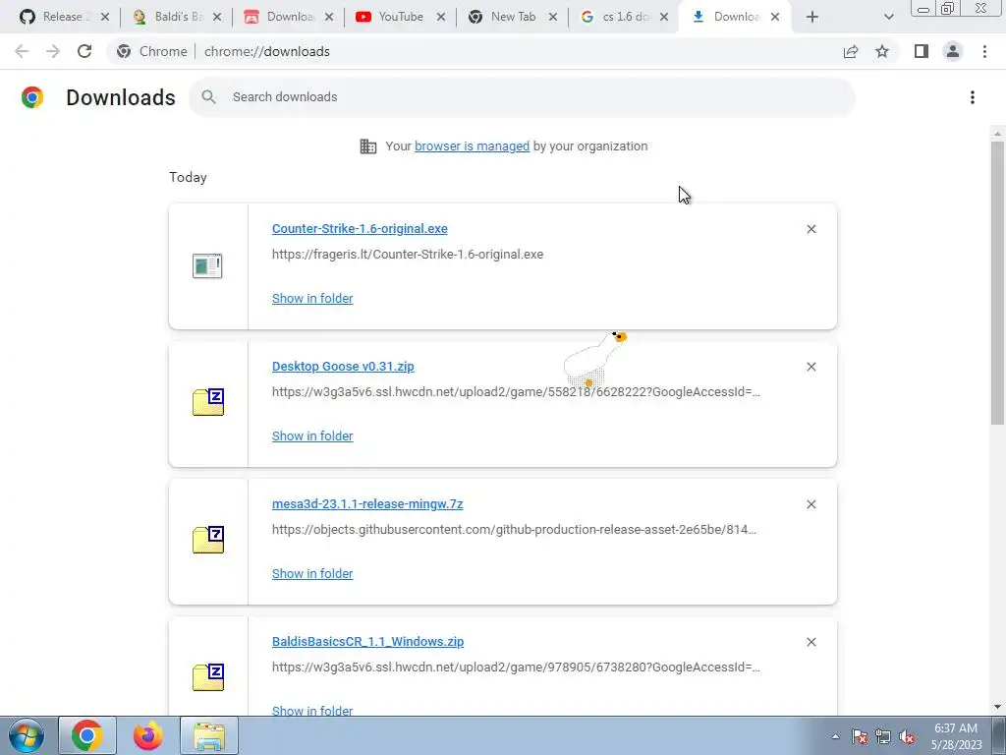Image resolution: width=1006 pixels, height=755 pixels.
Task: Open mesa3d-23.1.1-release-mingw.7z link
Action: (367, 504)
